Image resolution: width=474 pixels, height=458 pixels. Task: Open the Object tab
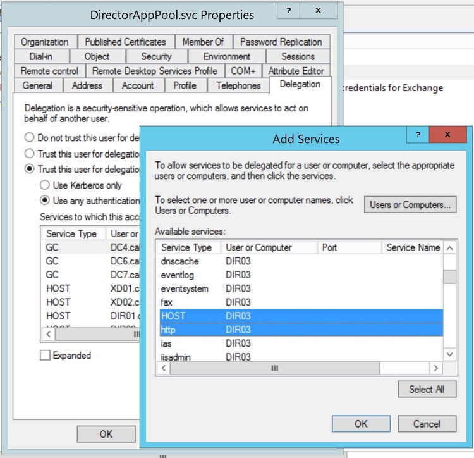pyautogui.click(x=97, y=56)
